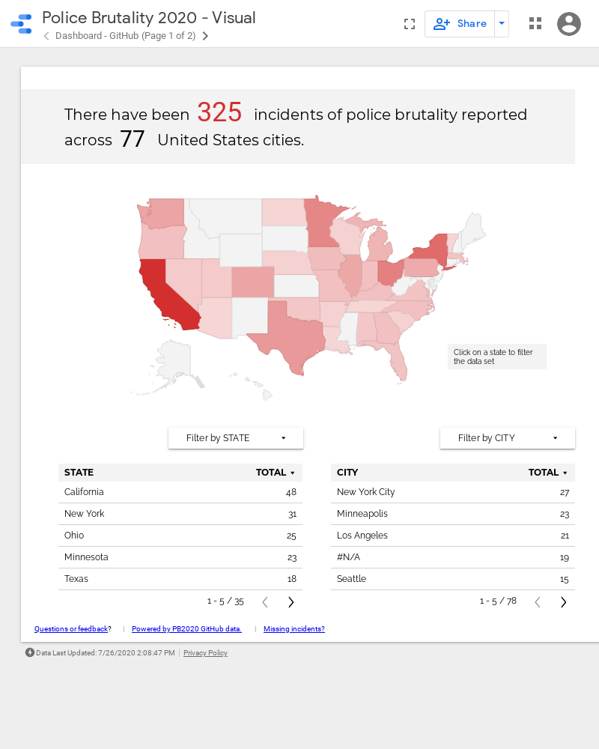Go to previous city table page
The image size is (599, 749).
pos(537,602)
